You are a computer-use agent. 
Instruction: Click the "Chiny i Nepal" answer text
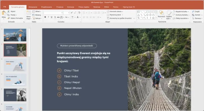click(x=72, y=82)
